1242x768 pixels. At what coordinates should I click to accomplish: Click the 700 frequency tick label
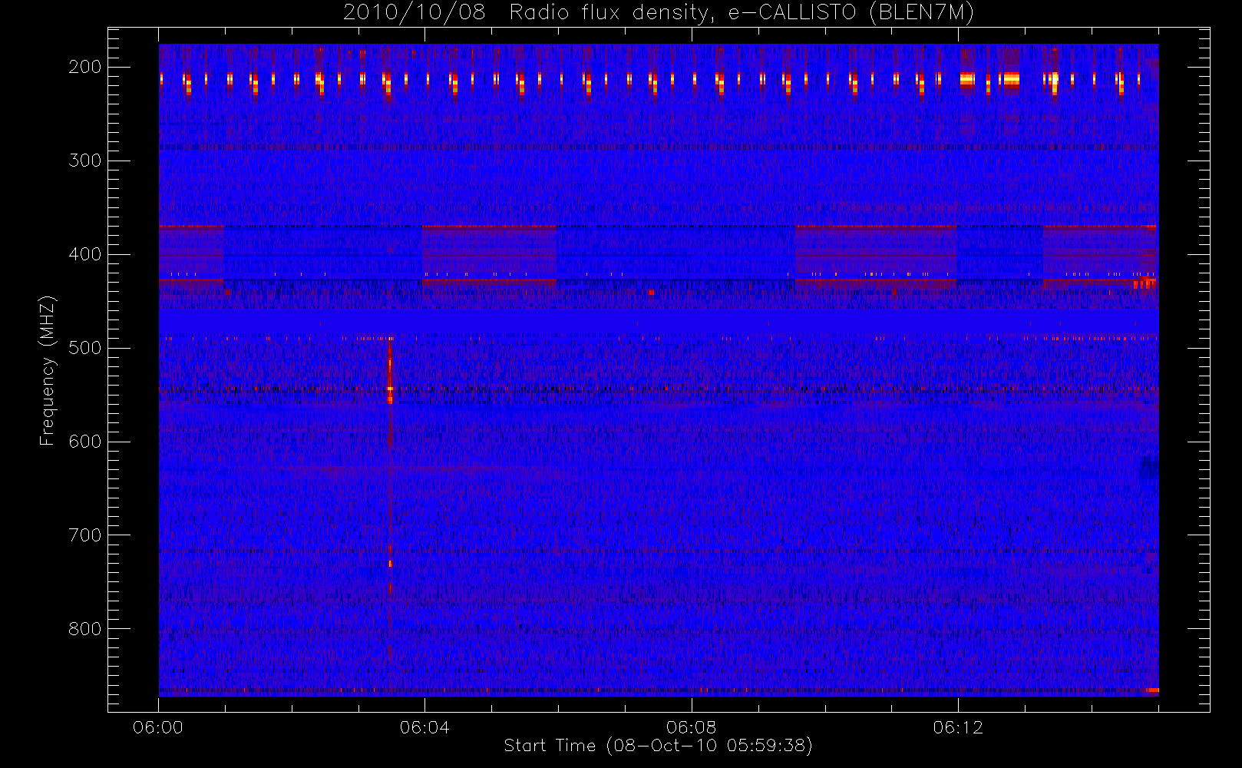(x=85, y=535)
